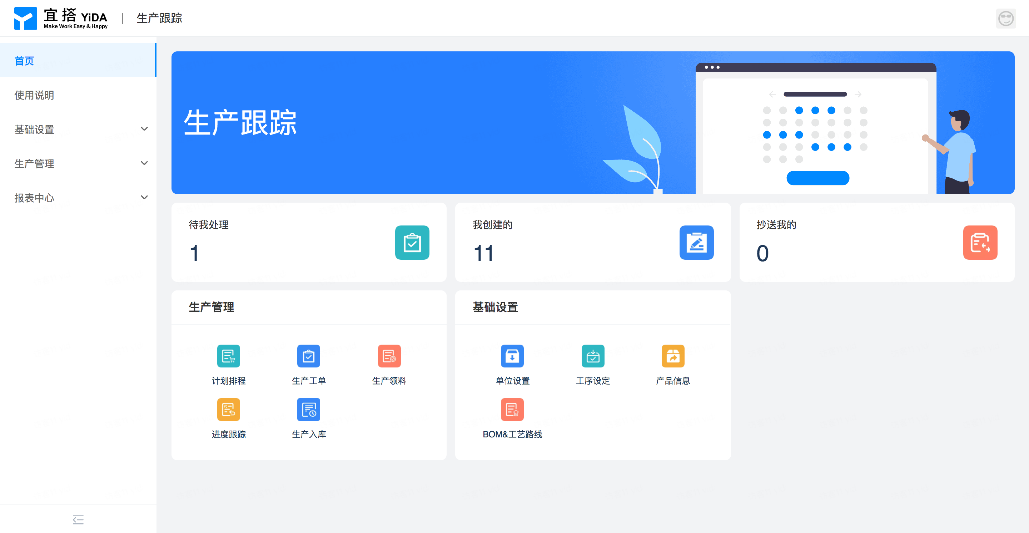Click the 待我处理 clipboard icon
1029x533 pixels.
pyautogui.click(x=412, y=243)
